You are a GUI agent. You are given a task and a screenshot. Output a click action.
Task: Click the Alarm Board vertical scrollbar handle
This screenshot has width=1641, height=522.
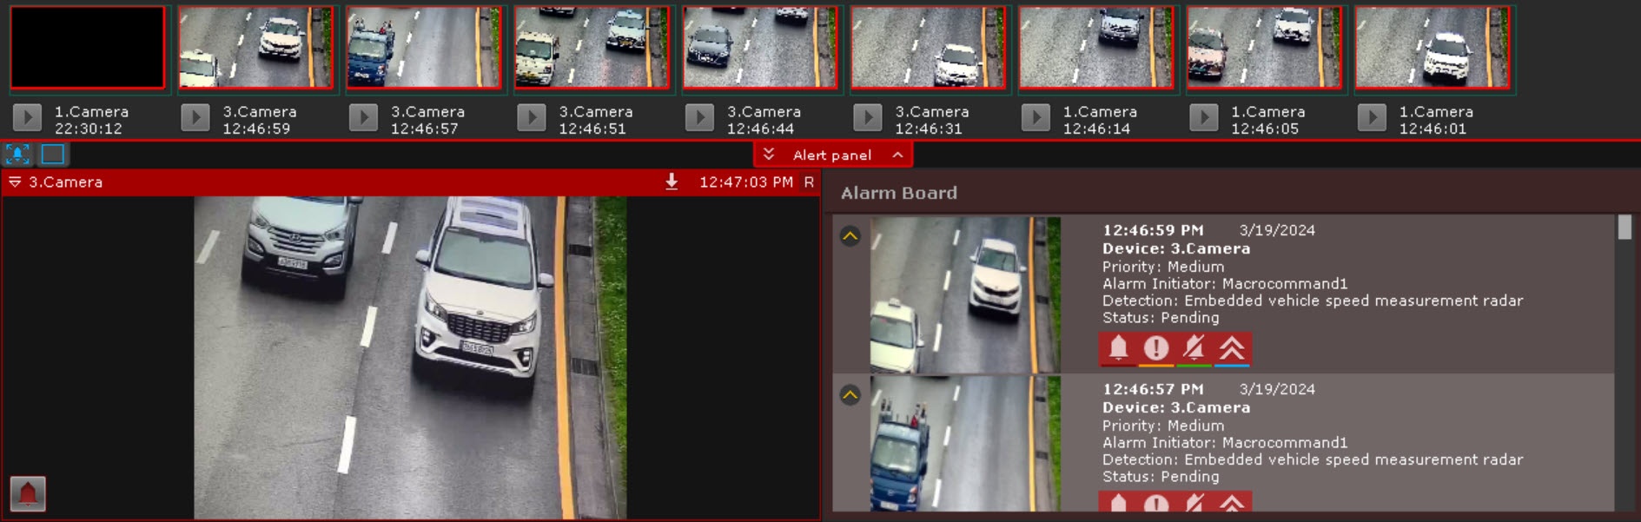point(1624,228)
